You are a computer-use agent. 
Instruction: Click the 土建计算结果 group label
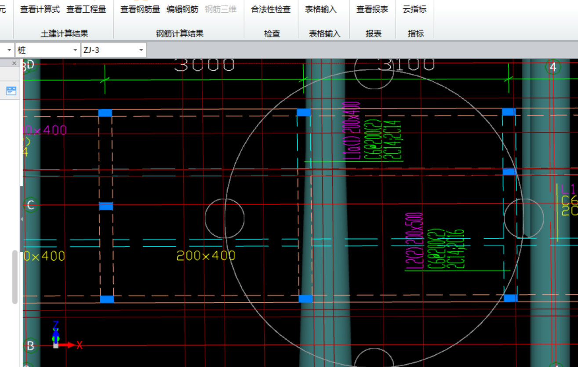[65, 33]
